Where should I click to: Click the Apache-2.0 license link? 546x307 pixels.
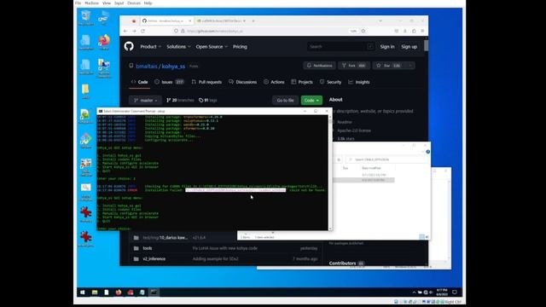click(x=354, y=130)
